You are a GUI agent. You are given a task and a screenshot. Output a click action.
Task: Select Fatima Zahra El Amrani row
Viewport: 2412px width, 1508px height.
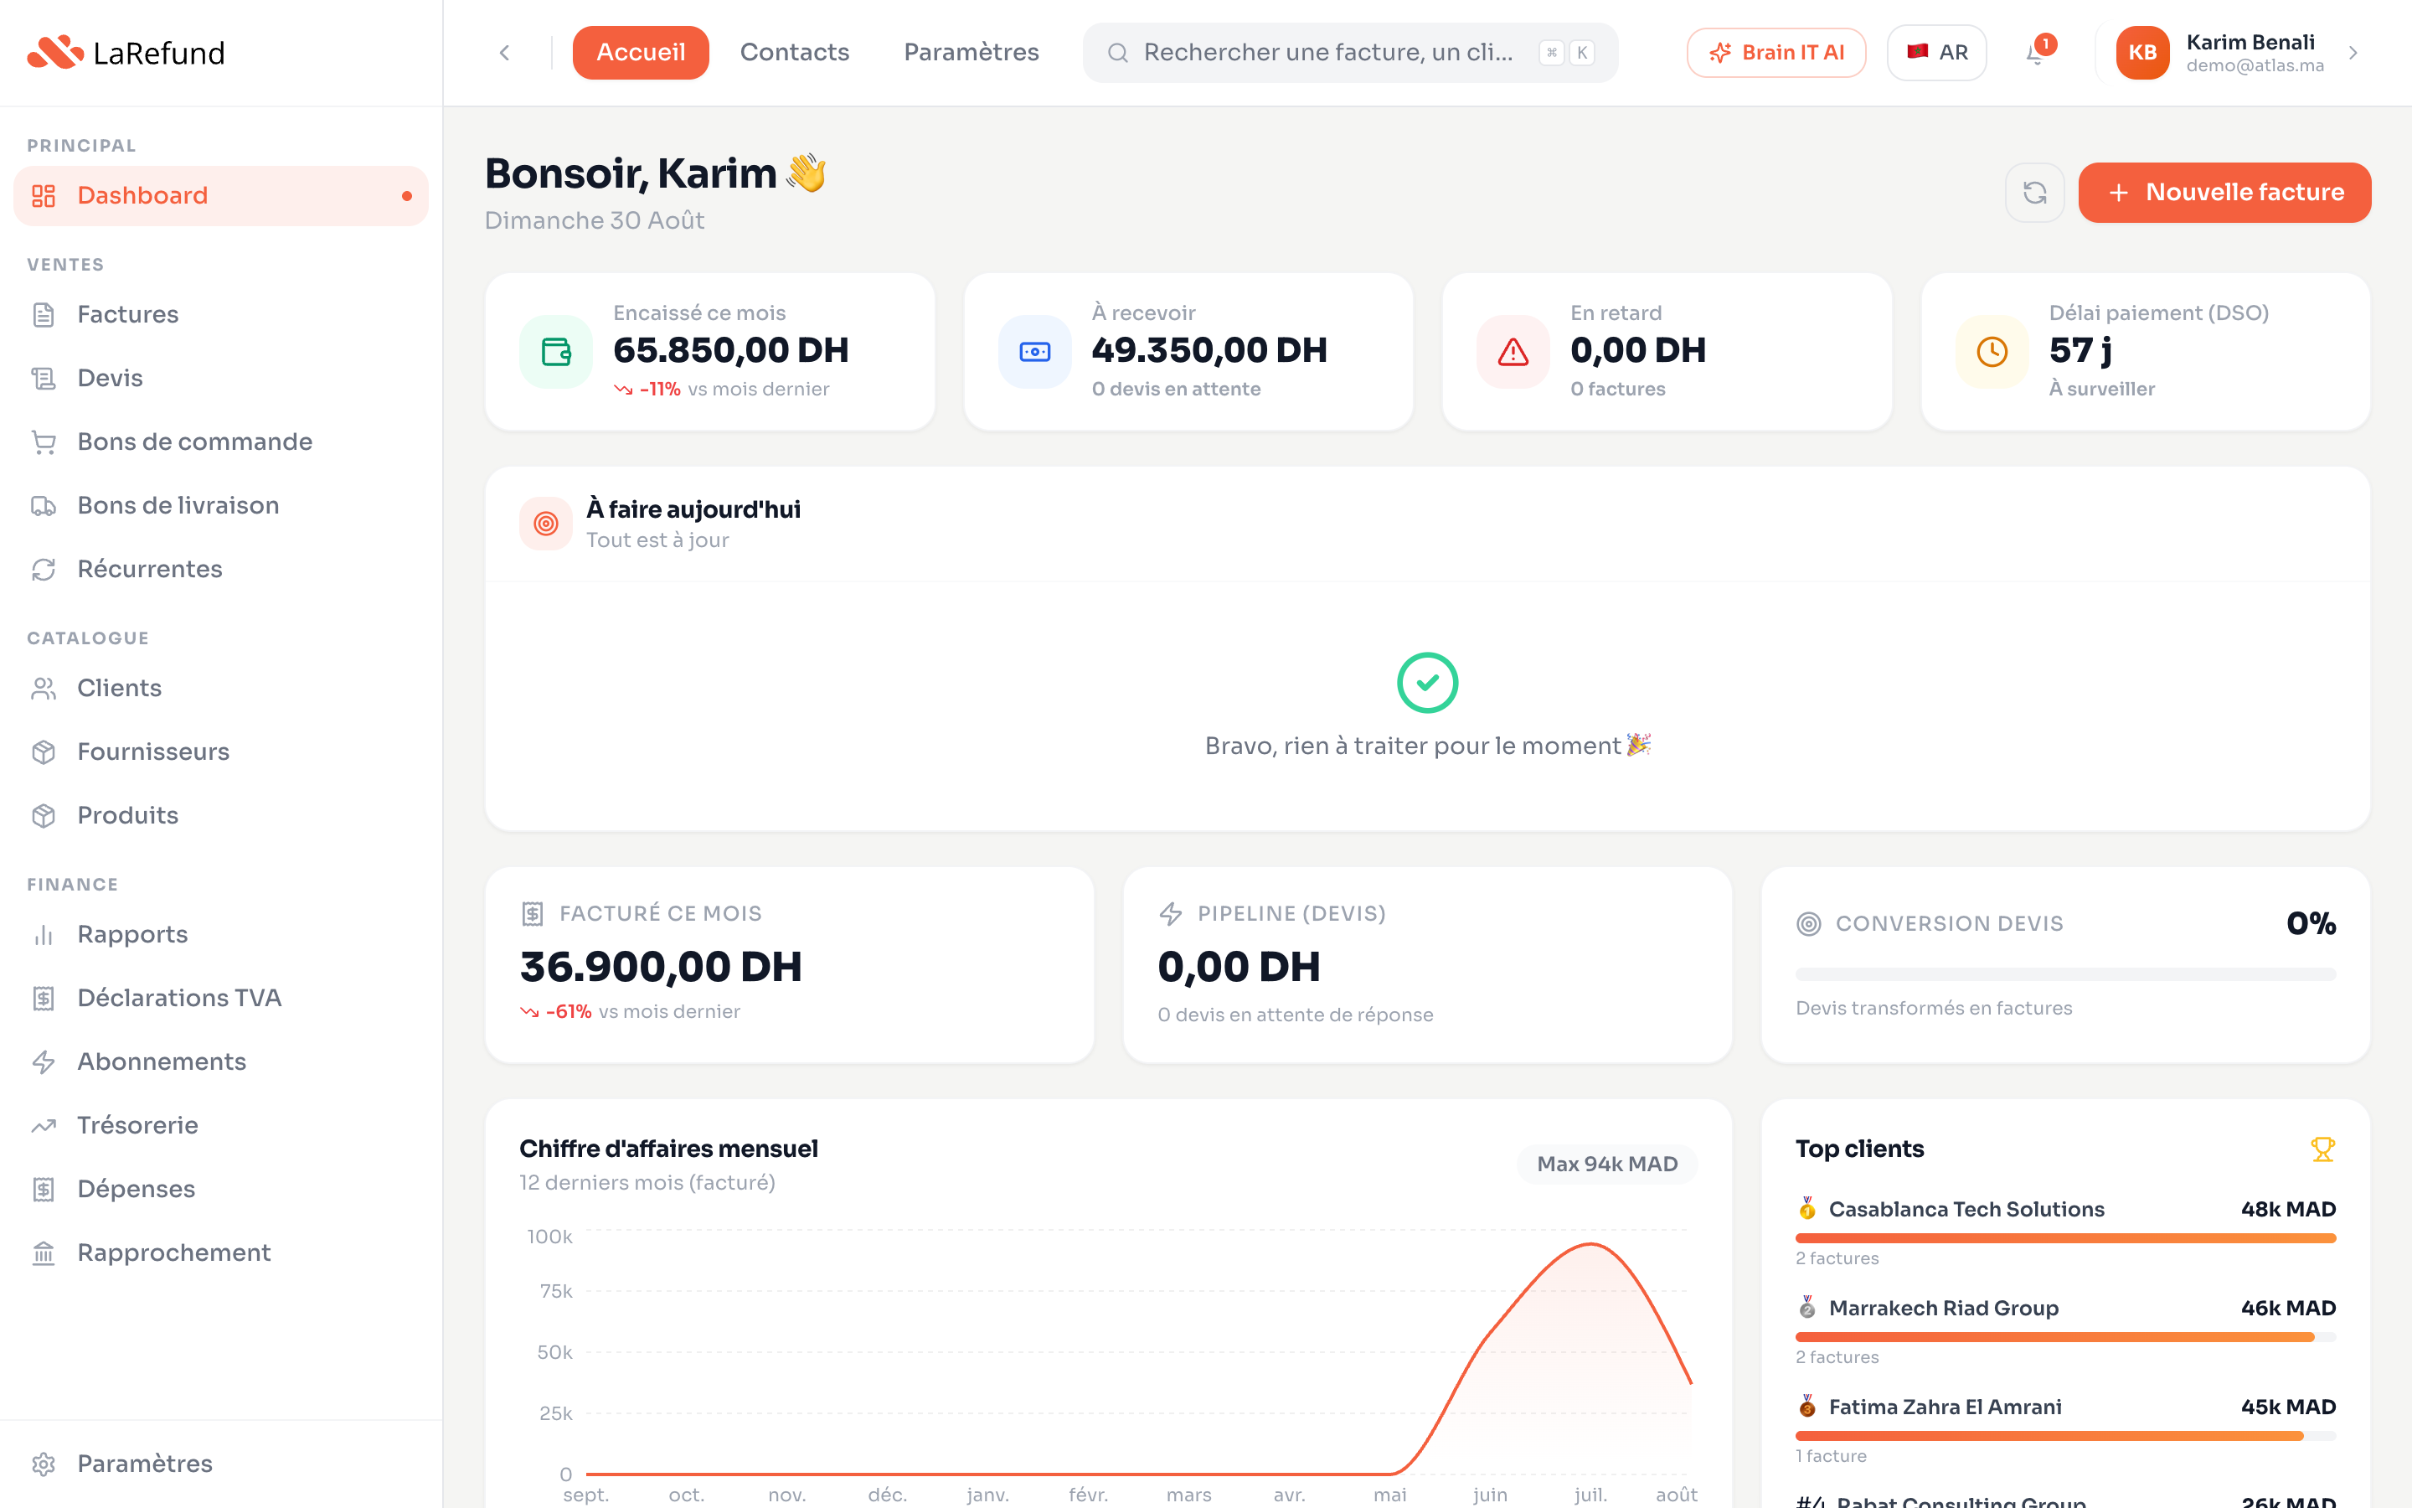(x=2065, y=1429)
